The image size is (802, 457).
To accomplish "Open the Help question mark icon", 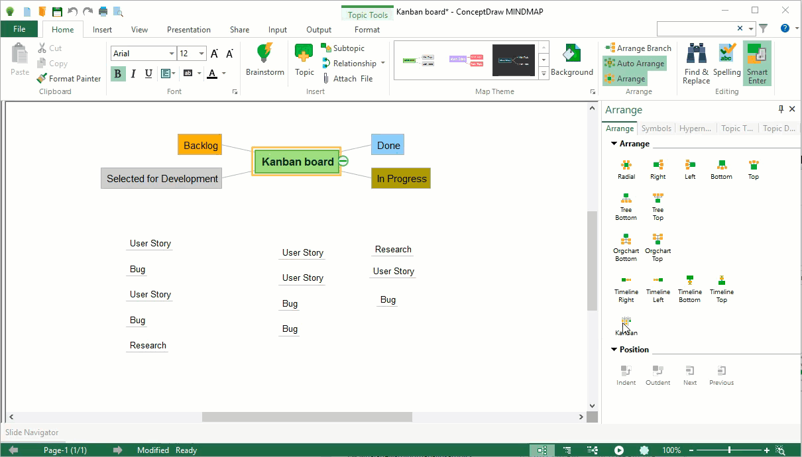I will tap(785, 28).
